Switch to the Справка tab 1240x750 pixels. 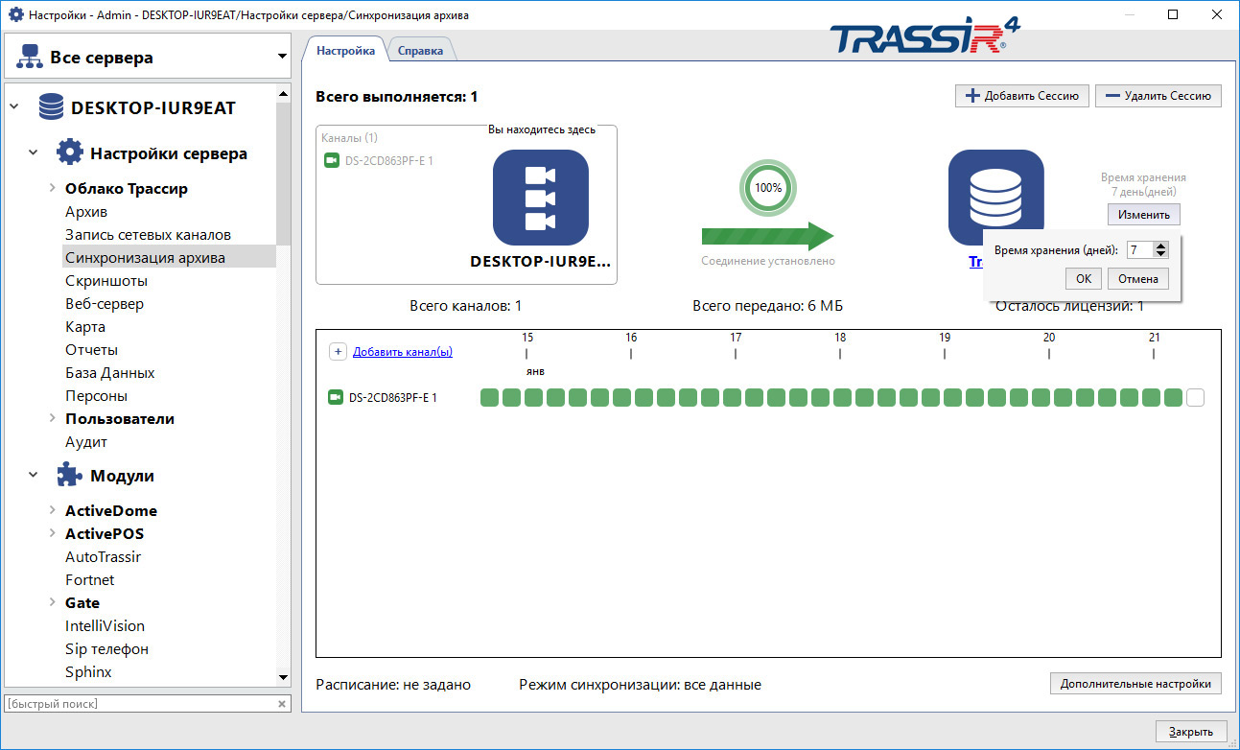click(421, 49)
